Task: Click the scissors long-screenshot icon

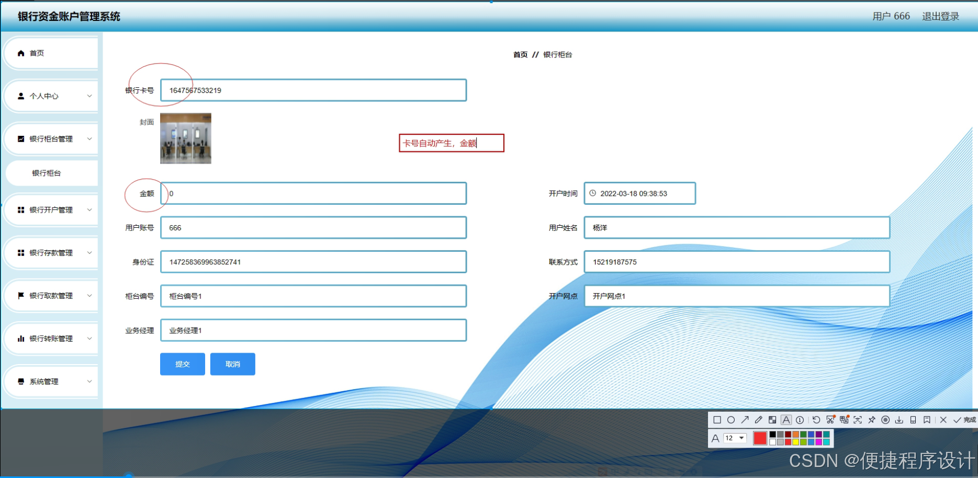Action: click(830, 419)
